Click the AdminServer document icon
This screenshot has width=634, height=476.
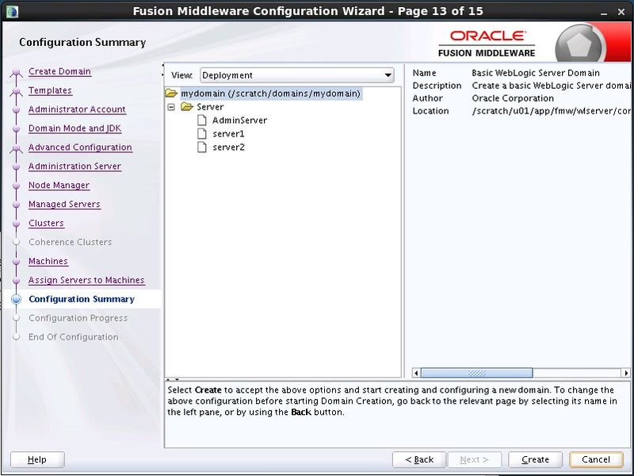point(202,121)
